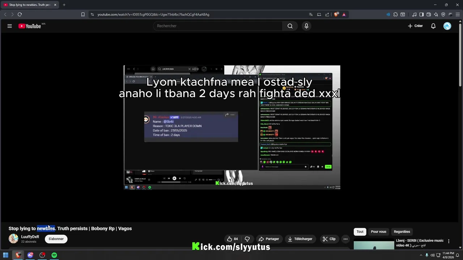This screenshot has height=260, width=463.
Task: Open Brave Shields lion icon
Action: click(336, 14)
